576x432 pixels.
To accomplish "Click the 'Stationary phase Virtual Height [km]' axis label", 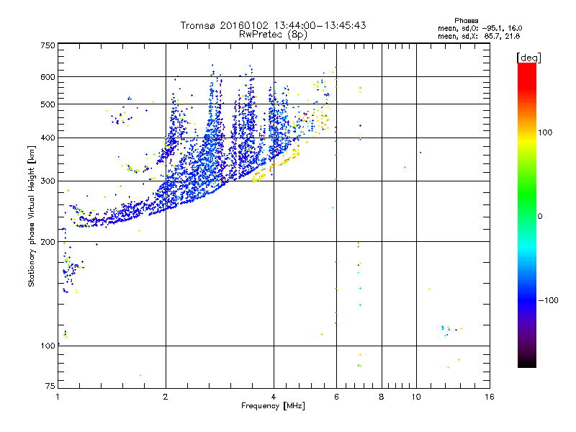I will (x=32, y=216).
